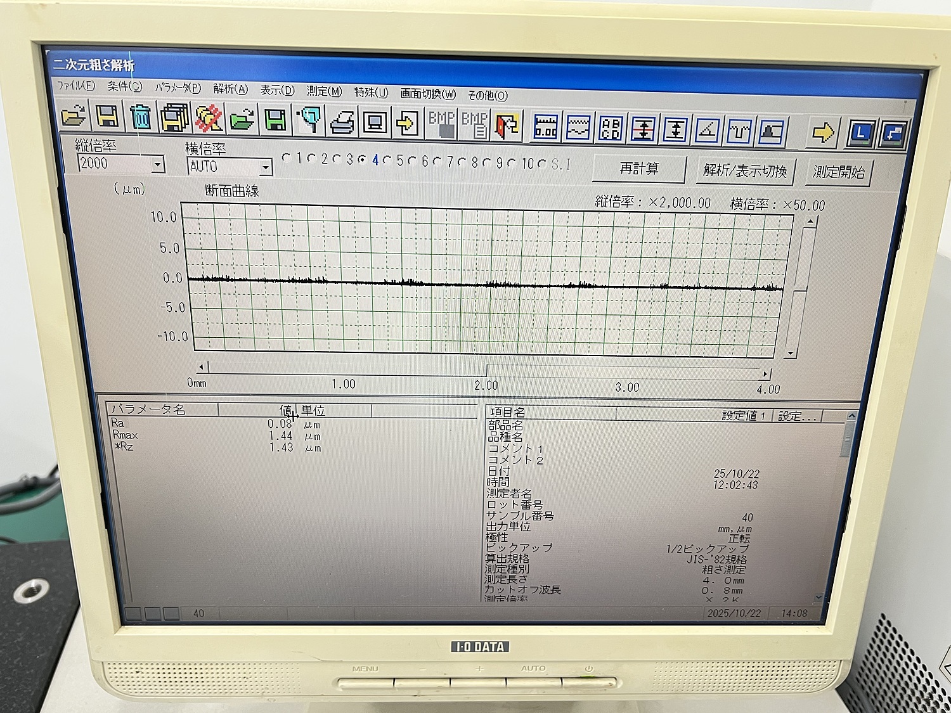Click down arrow of settings list scrollbar
This screenshot has height=713, width=951.
pyautogui.click(x=818, y=597)
